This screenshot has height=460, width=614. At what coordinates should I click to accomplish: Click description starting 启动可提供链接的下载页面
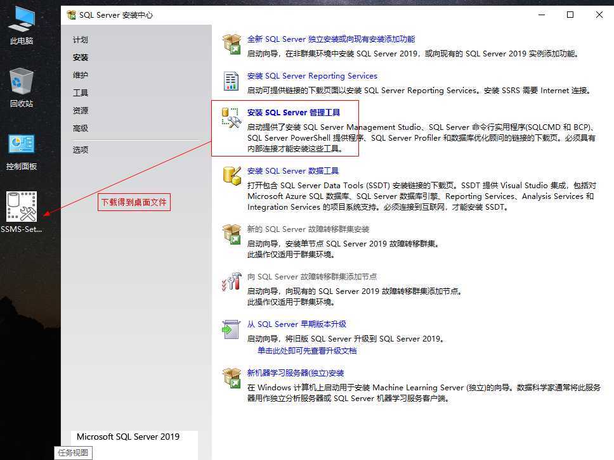(x=419, y=91)
